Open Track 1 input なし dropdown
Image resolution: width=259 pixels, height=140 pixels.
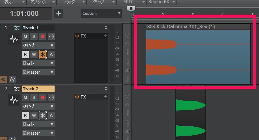pyautogui.click(x=38, y=63)
